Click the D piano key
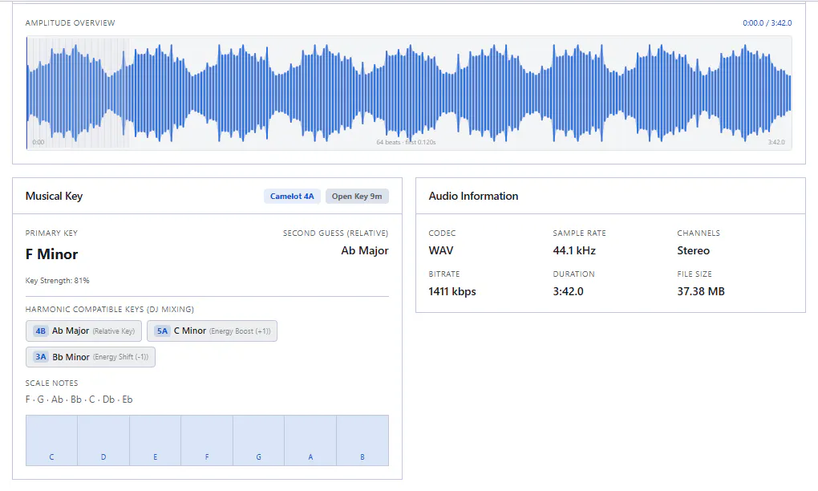Viewport: 818px width, 491px height. coord(103,440)
